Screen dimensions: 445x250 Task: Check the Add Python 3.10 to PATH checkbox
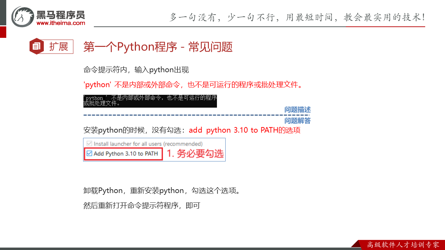click(x=89, y=153)
